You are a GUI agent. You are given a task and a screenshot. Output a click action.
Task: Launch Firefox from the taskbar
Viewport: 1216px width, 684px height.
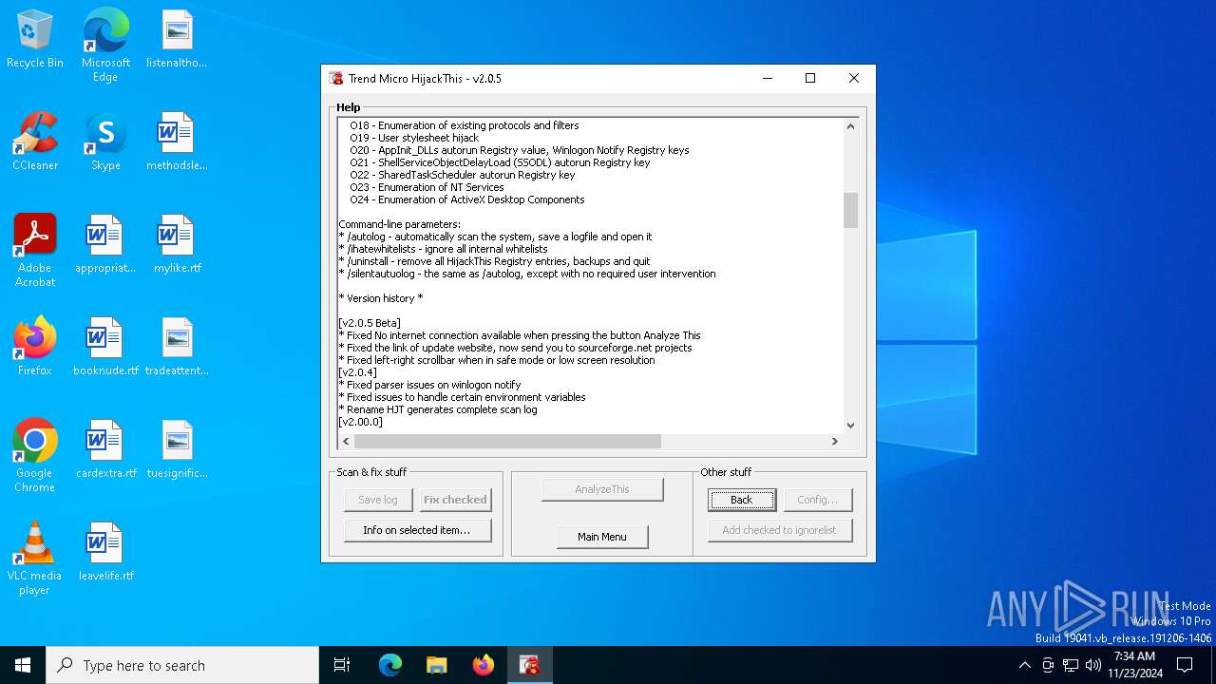click(483, 665)
